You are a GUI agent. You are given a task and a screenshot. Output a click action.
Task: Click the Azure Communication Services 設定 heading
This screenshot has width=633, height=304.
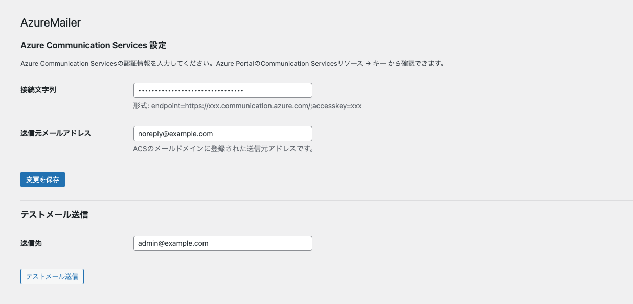[93, 45]
